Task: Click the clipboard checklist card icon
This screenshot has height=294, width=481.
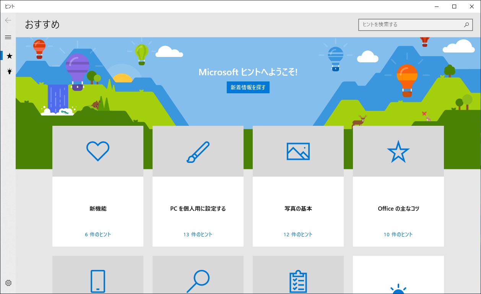Action: pyautogui.click(x=298, y=282)
